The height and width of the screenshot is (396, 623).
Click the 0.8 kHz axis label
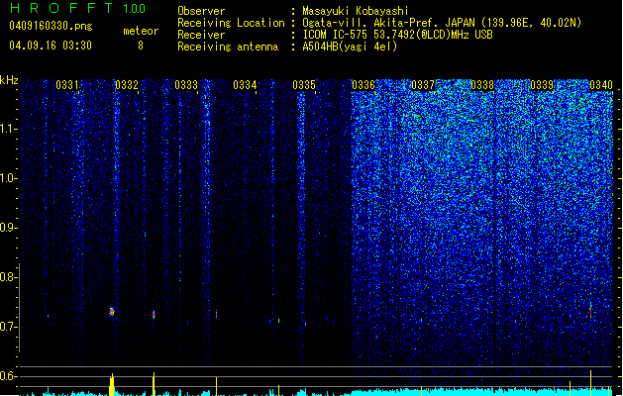pyautogui.click(x=8, y=277)
